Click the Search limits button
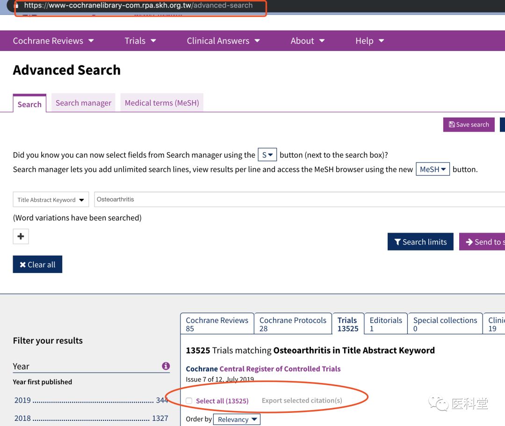Viewport: 505px width, 426px height. (420, 242)
